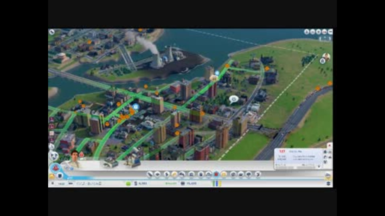Image resolution: width=385 pixels, height=216 pixels.
Task: Expand the small arrow at the info popup bottom
Action: [319, 166]
